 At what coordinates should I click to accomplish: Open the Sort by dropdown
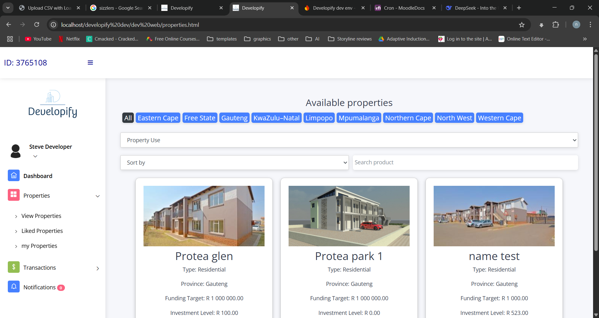click(x=234, y=163)
